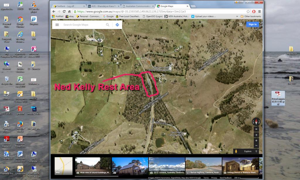Viewport: 300px width, 180px height.
Task: Collapse the Explore imagery strip
Action: click(256, 151)
